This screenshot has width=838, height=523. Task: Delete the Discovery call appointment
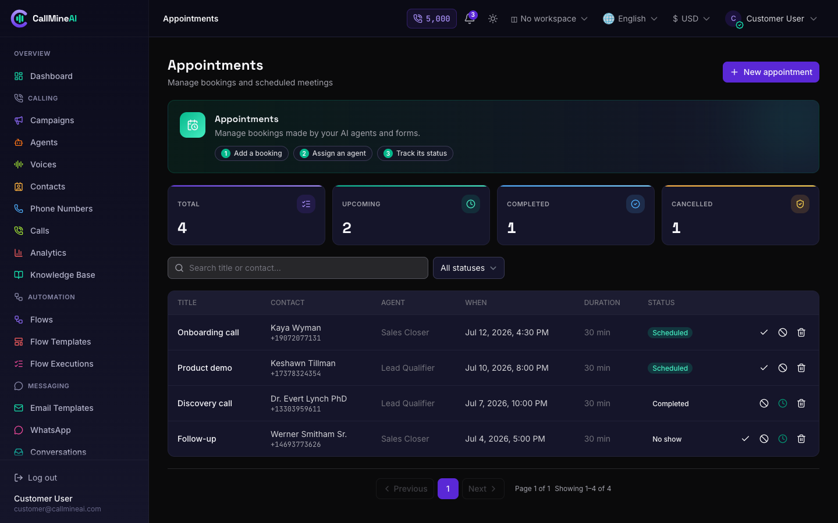[801, 403]
